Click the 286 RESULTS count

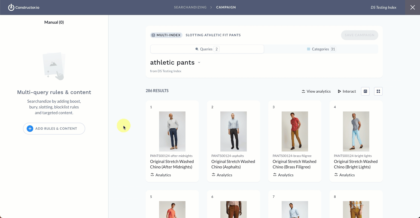point(157,91)
